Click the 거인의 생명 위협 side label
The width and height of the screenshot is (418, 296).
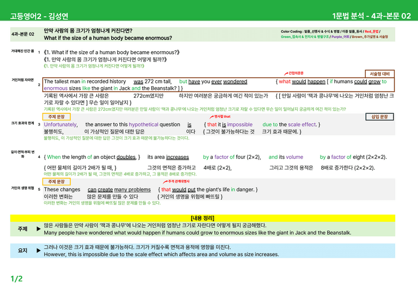[x=23, y=188]
